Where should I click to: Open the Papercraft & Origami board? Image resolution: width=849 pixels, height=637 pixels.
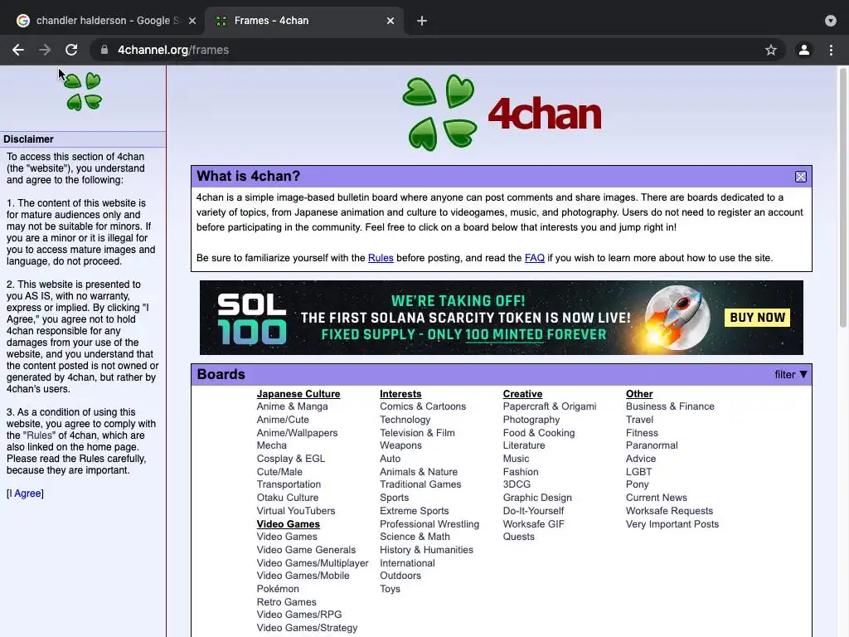point(550,406)
